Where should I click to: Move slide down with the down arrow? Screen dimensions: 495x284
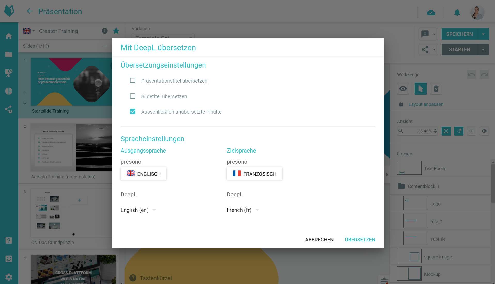25,103
